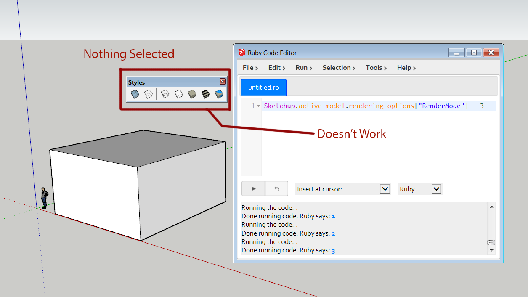This screenshot has width=528, height=297.
Task: Select the Shaded With Textures style
Action: (x=206, y=94)
